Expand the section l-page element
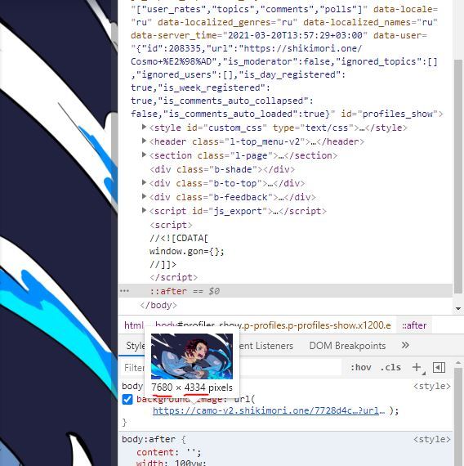 tap(144, 155)
